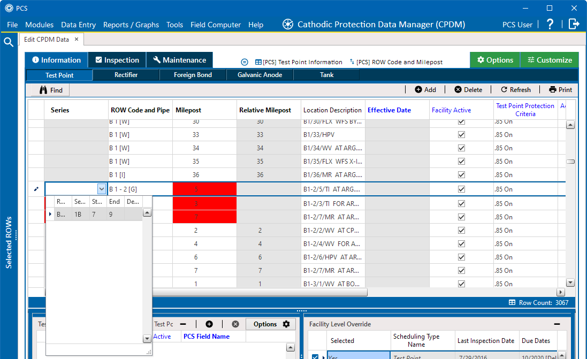Delete the selected record
This screenshot has width=587, height=359.
point(468,90)
